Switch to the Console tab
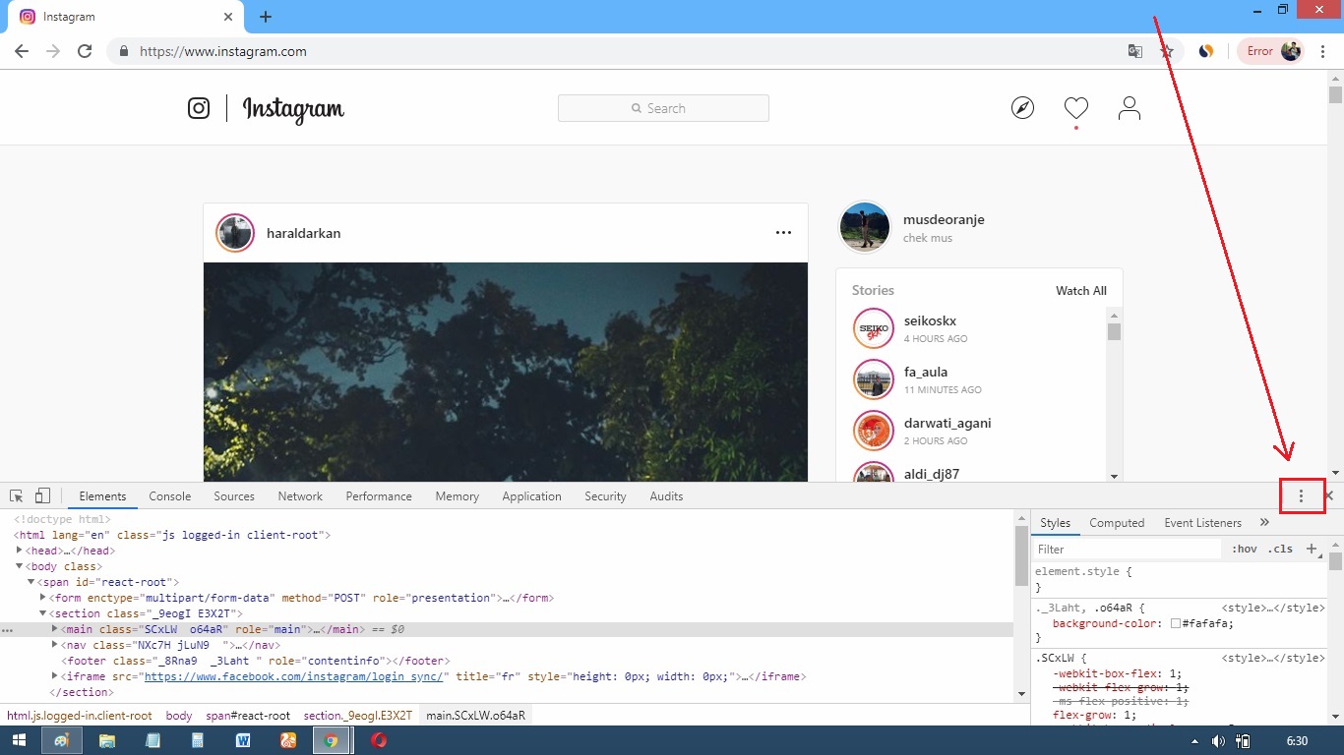The image size is (1344, 755). (170, 496)
